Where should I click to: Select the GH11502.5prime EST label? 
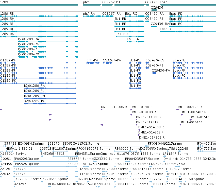coord(86,144)
